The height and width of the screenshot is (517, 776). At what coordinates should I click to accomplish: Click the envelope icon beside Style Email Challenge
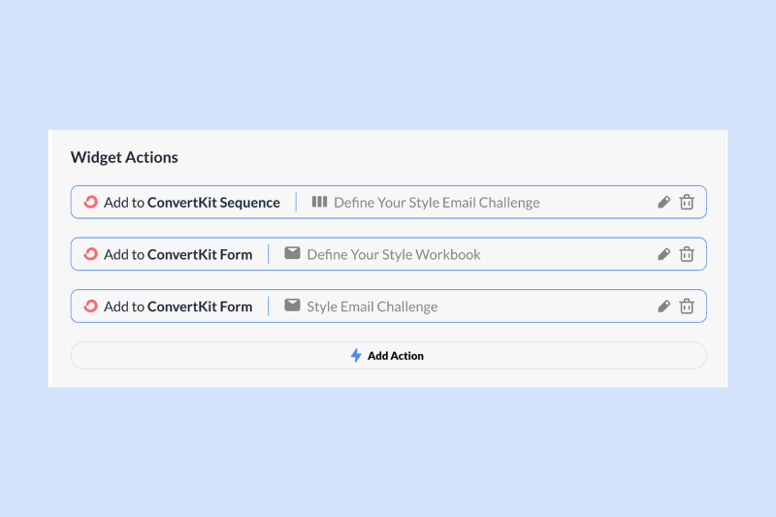tap(292, 305)
